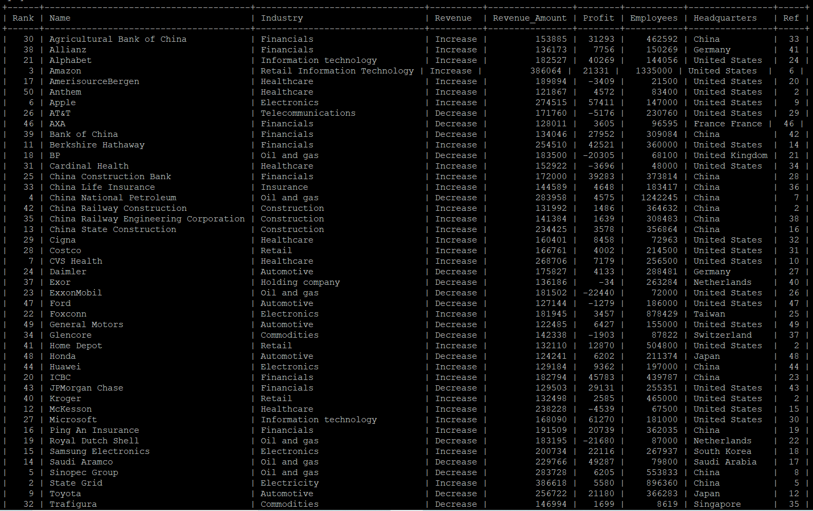Screen dimensions: 813x511
Task: Click the "Costco" name cell
Action: tap(65, 250)
